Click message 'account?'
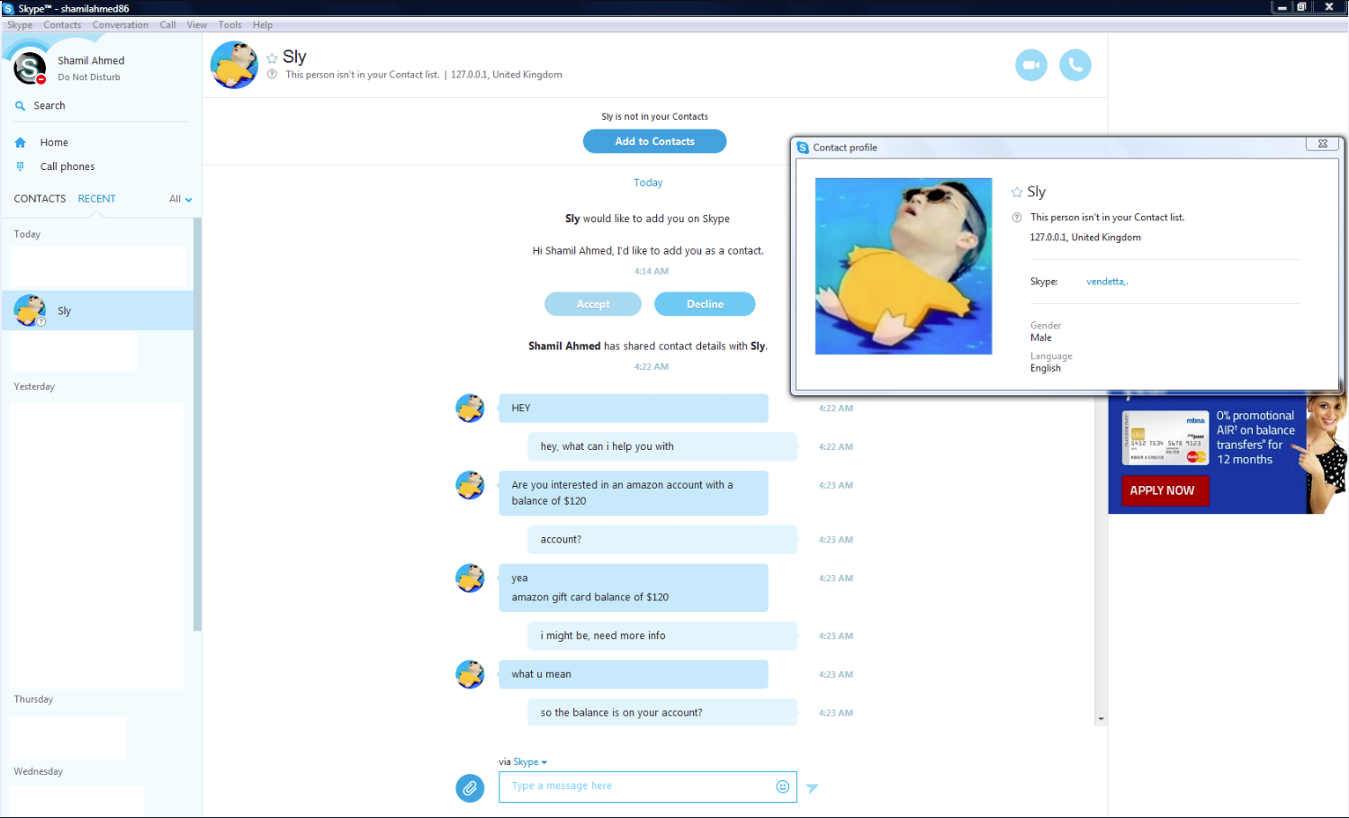 (662, 540)
